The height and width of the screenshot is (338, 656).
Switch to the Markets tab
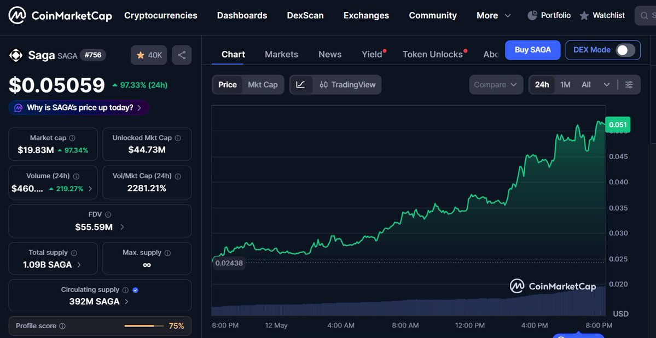click(x=282, y=54)
